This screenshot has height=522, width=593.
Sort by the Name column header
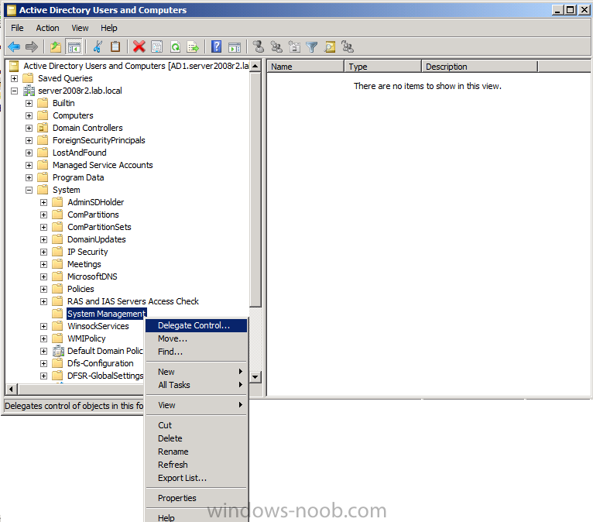coord(306,67)
